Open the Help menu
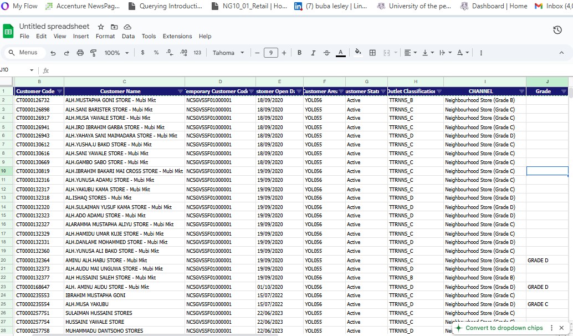Screen dimensions: 573x336 point(205,36)
